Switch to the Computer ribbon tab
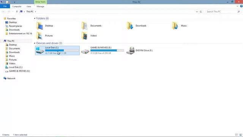 (x=17, y=6)
